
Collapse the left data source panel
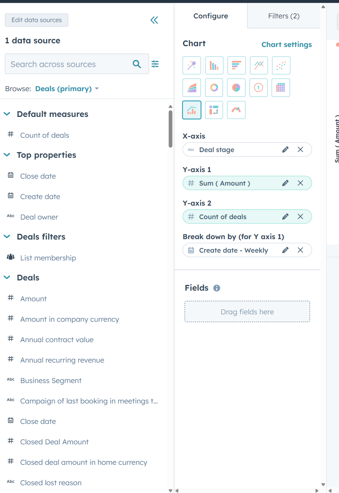point(154,20)
